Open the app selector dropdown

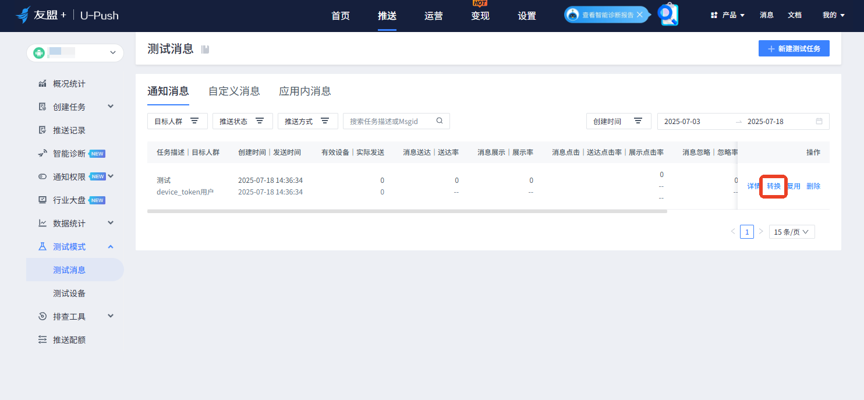75,53
